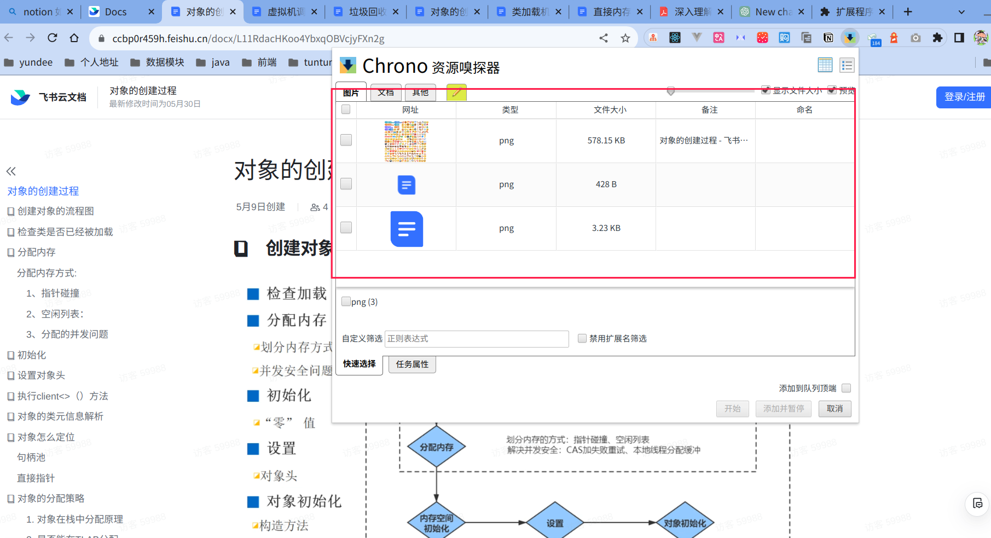Click the 取消 button
The width and height of the screenshot is (991, 538).
[834, 409]
